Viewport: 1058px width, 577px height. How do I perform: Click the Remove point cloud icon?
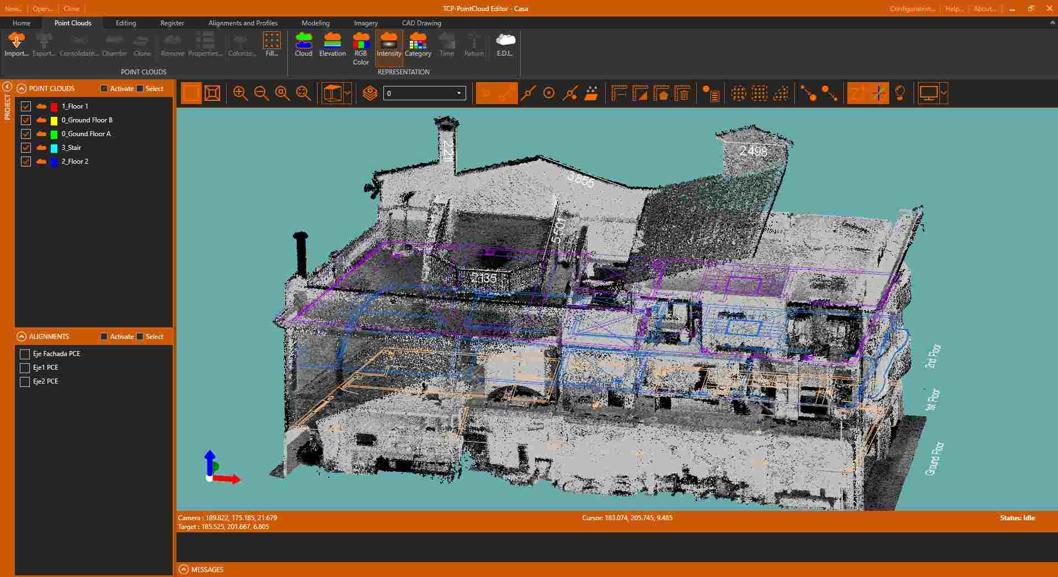(x=172, y=44)
